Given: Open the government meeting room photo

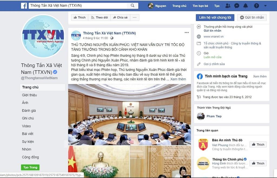Looking at the screenshot, I should [x=130, y=115].
